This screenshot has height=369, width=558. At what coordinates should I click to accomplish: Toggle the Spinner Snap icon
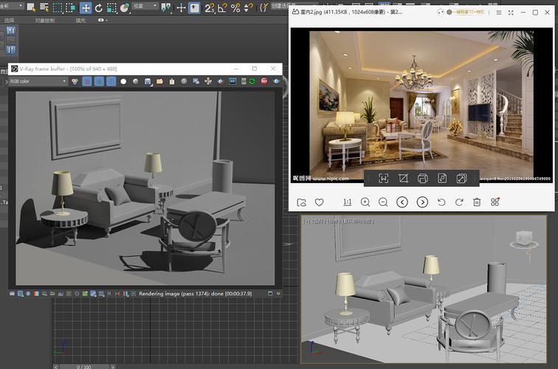(x=248, y=7)
